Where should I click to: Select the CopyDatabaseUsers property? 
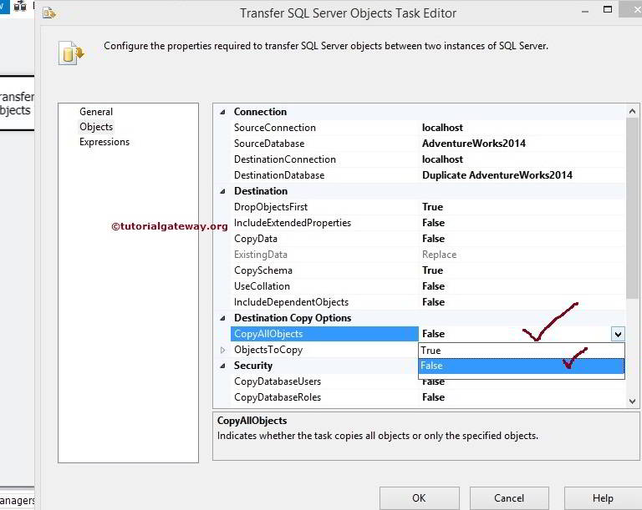coord(278,381)
